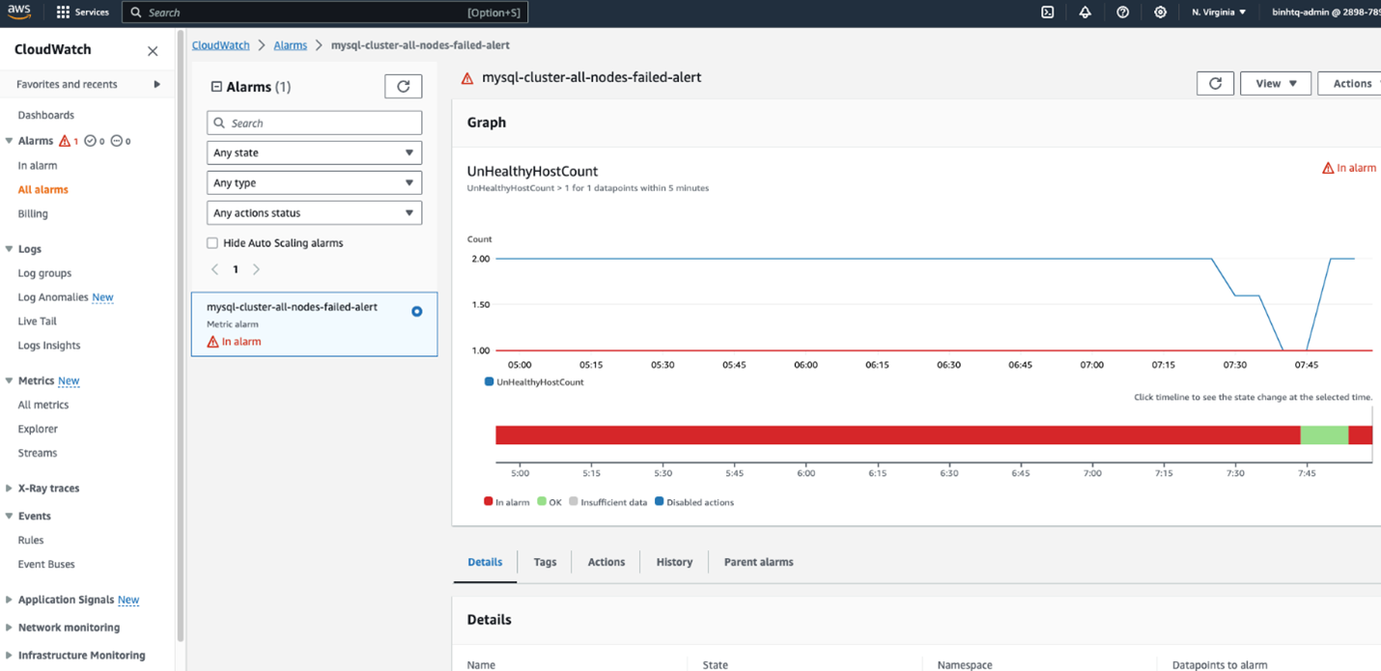Open the help question mark icon
Screen dimensions: 1381x671
coord(1122,13)
